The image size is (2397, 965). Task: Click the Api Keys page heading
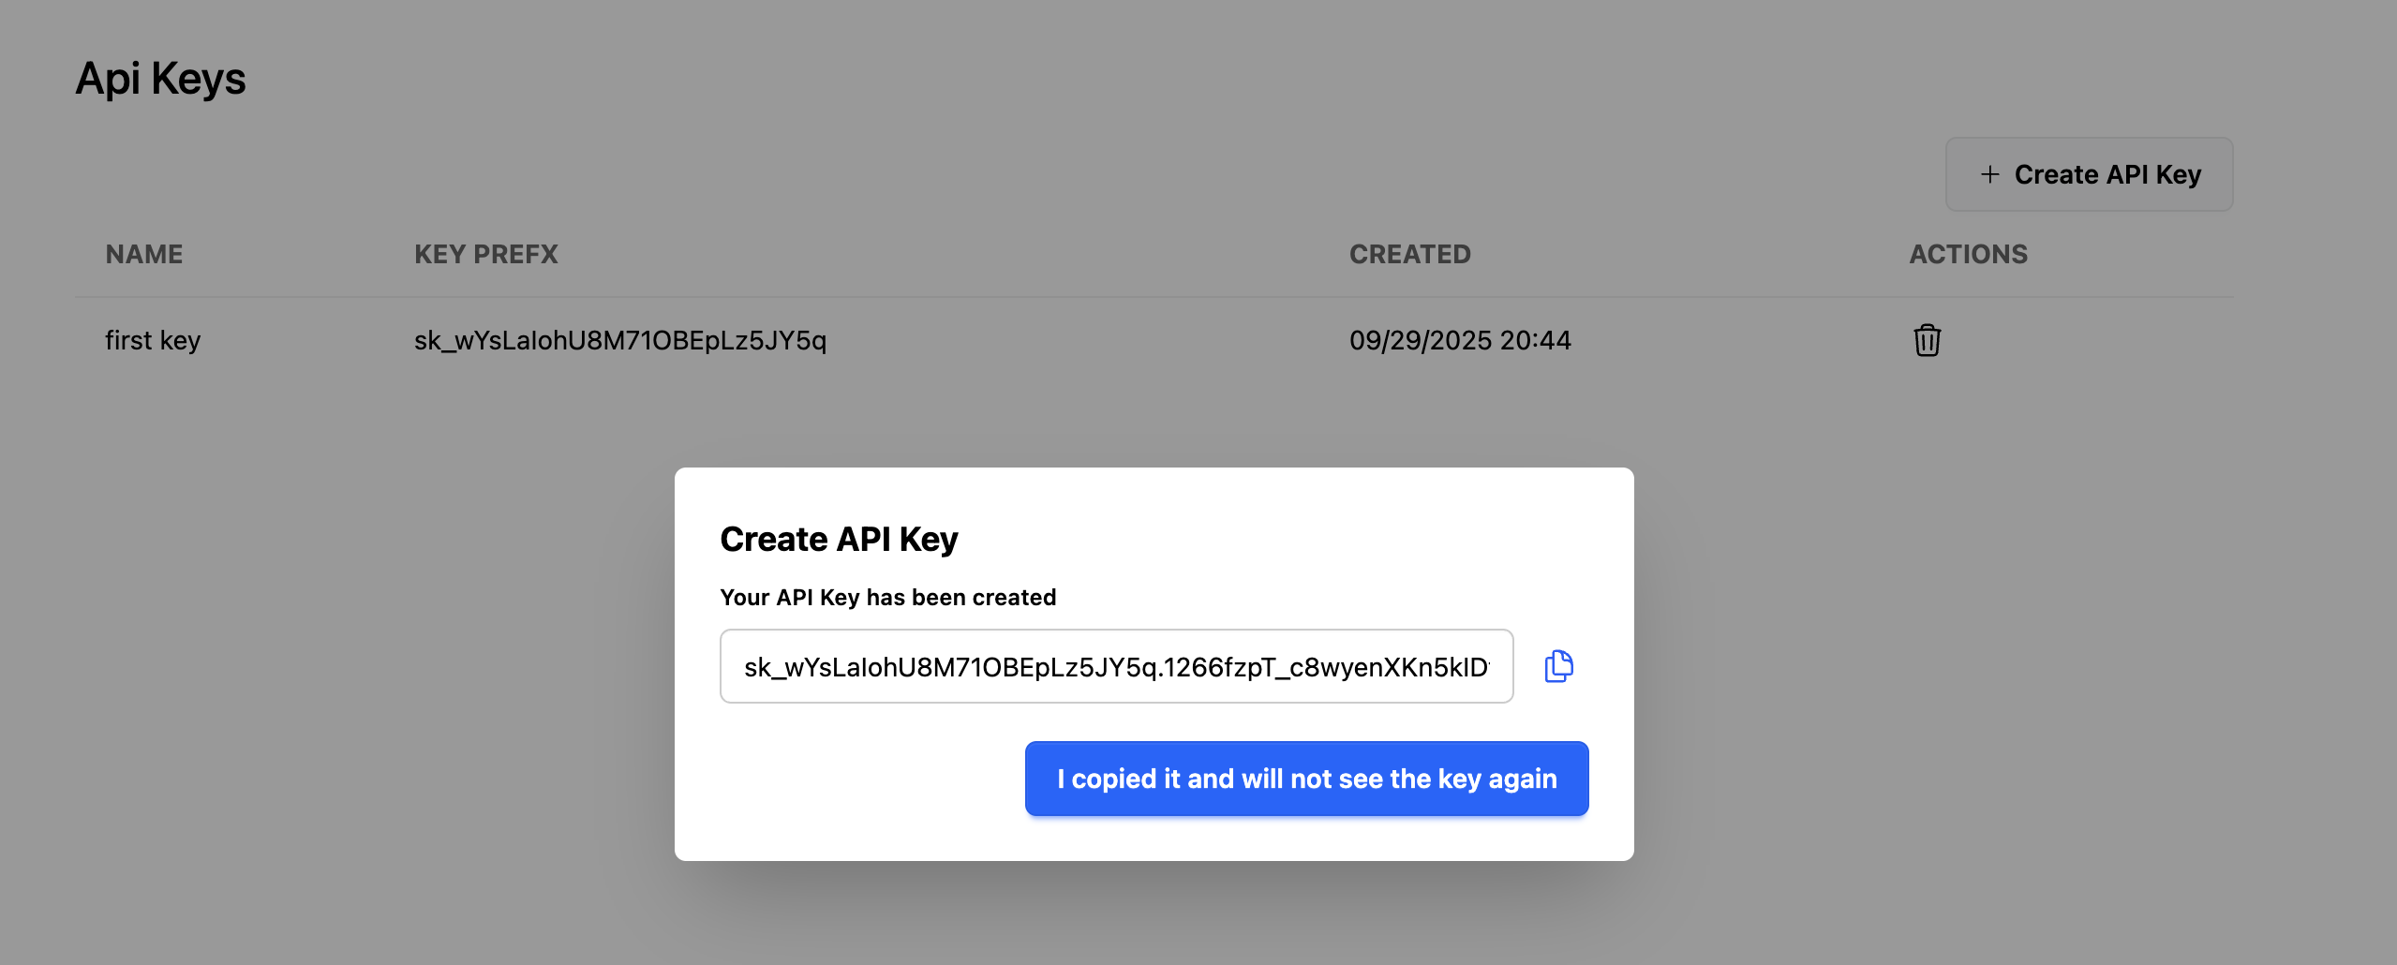point(161,78)
